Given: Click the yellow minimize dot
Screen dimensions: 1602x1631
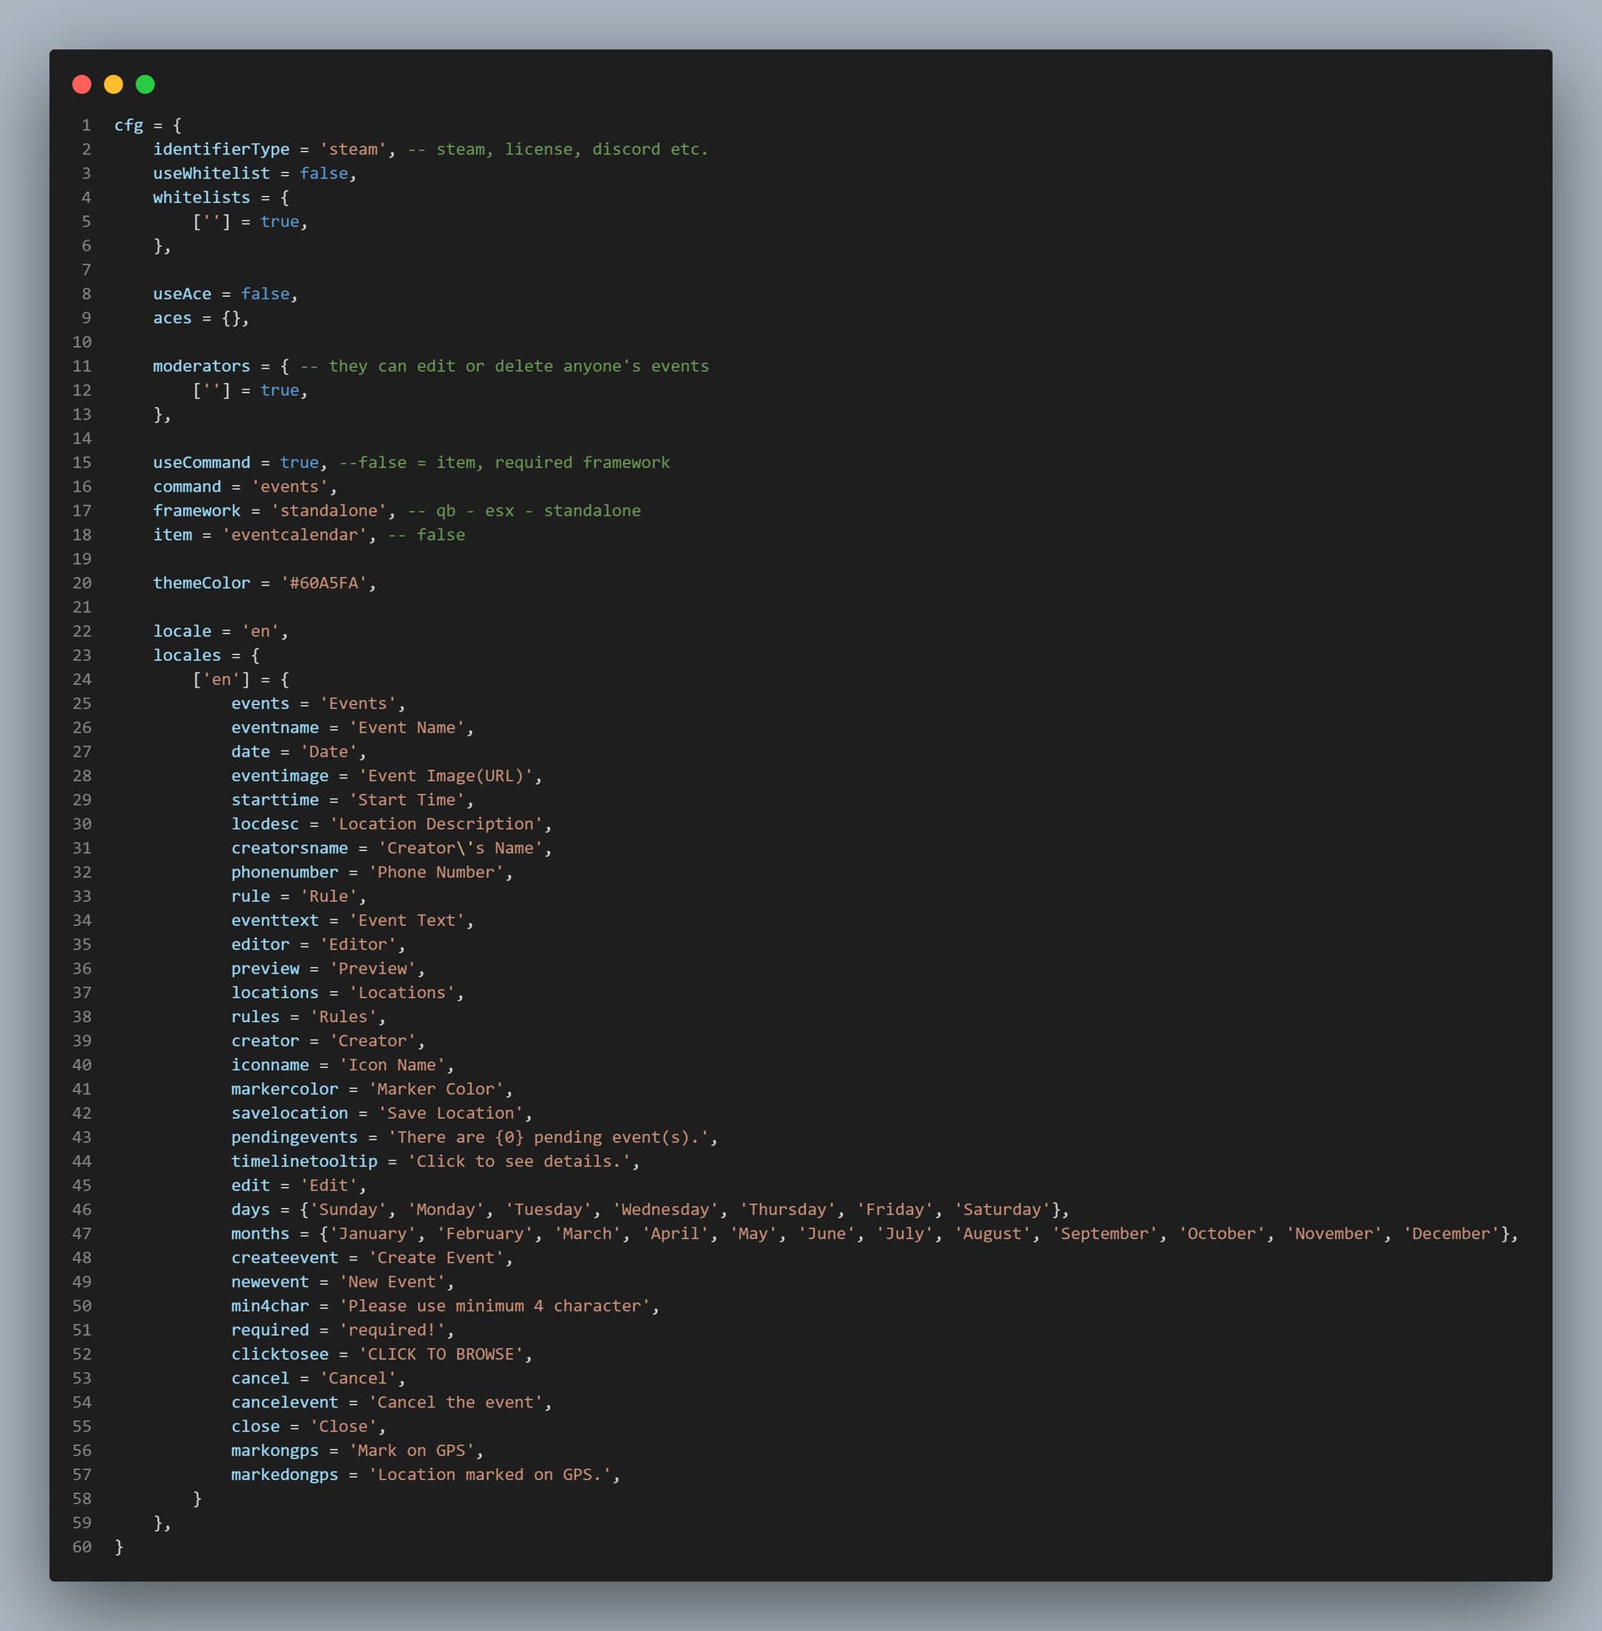Looking at the screenshot, I should (113, 84).
